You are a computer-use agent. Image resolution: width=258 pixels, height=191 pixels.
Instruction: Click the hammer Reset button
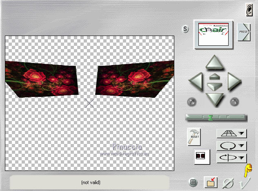click(x=194, y=137)
